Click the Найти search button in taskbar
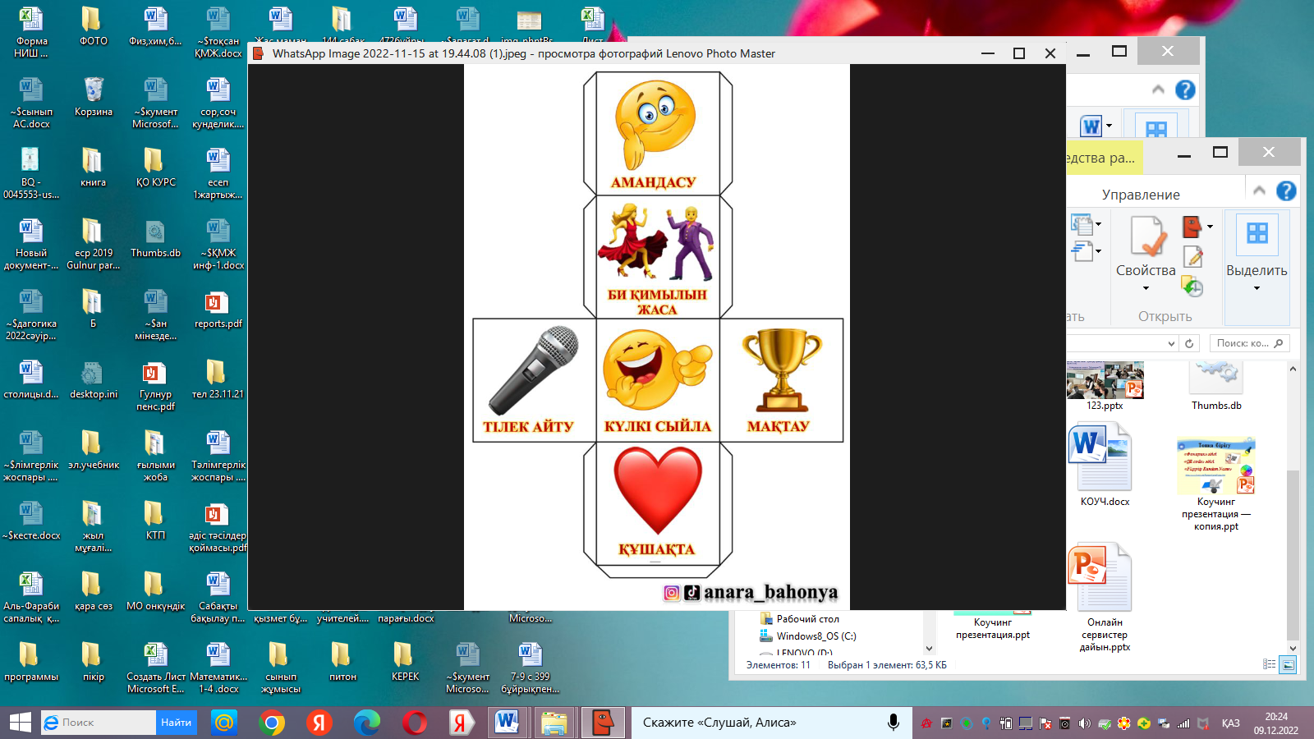1314x739 pixels. [x=177, y=723]
